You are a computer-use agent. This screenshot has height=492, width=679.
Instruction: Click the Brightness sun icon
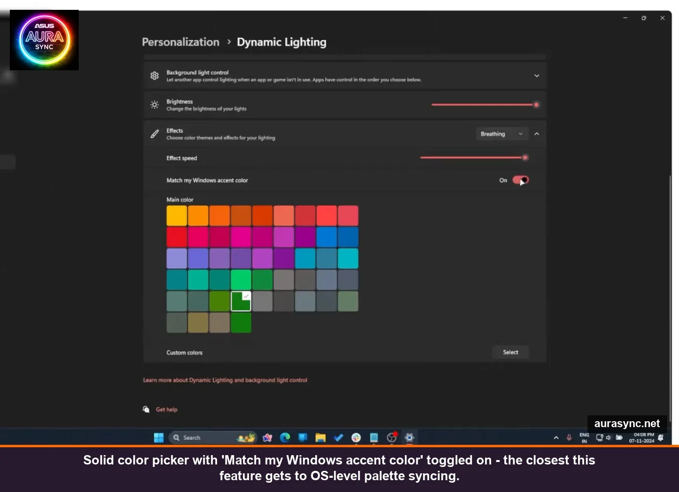[x=154, y=104]
